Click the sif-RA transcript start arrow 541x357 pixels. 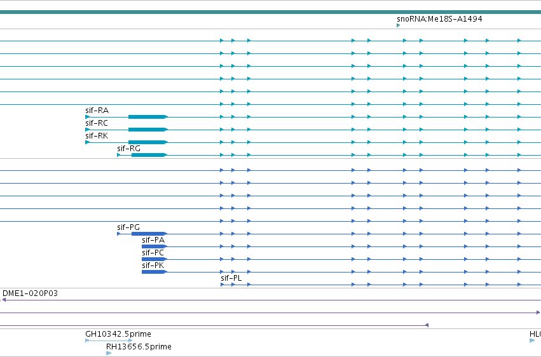coord(87,117)
